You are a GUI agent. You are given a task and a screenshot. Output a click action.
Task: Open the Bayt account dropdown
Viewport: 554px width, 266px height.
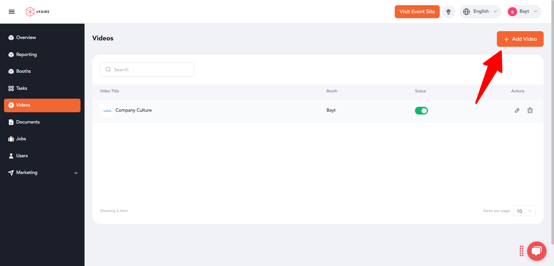523,12
